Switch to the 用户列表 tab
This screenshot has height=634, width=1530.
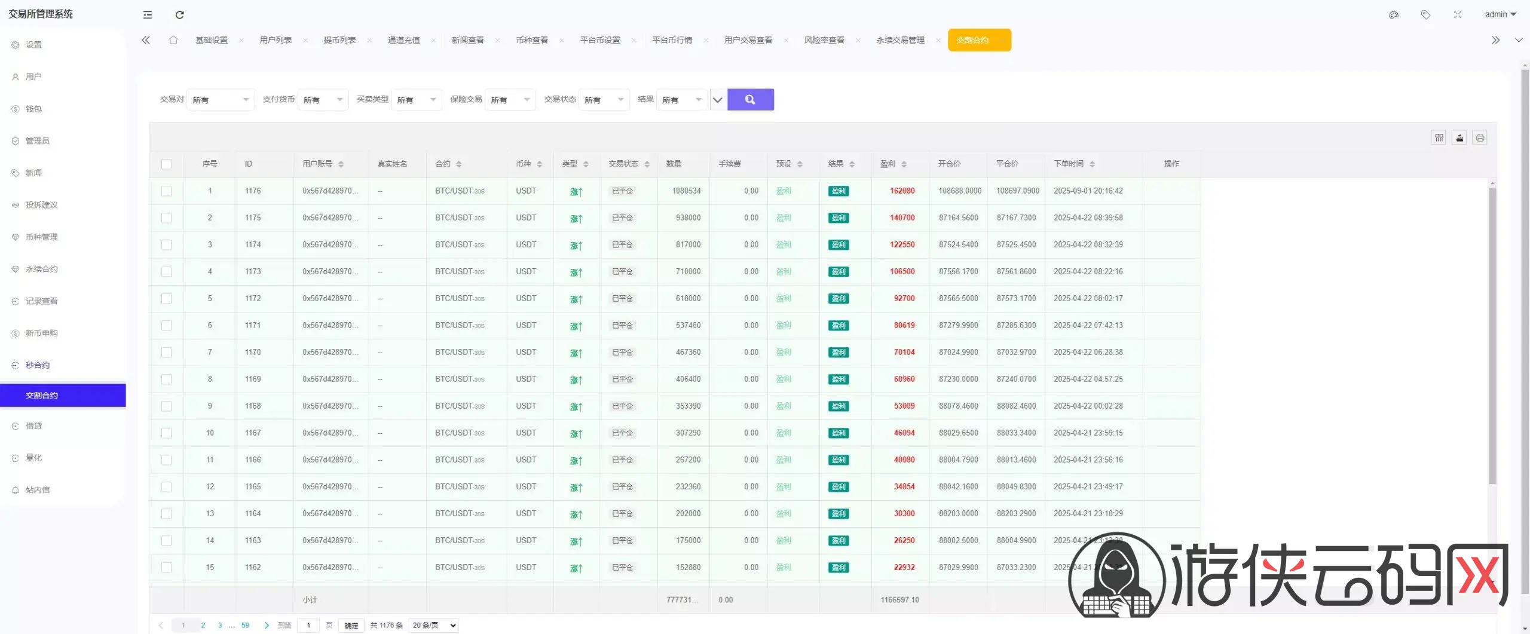[276, 40]
